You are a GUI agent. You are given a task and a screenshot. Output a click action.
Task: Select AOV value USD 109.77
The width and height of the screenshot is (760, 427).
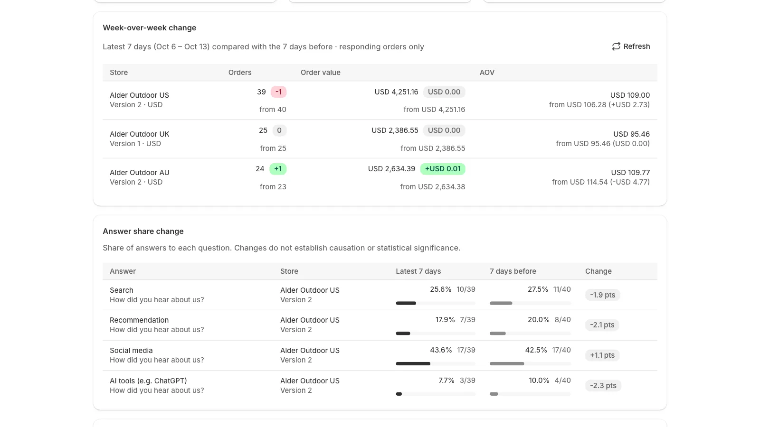point(630,173)
